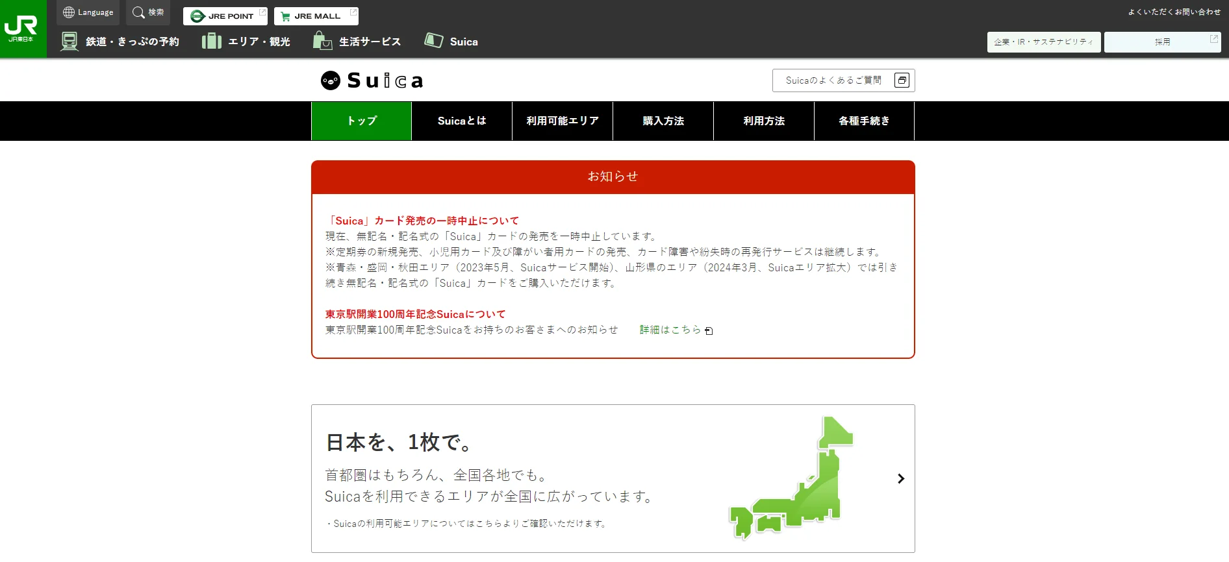Screen dimensions: 1229x562
Task: Click the JRE POINT logo icon
Action: [197, 16]
